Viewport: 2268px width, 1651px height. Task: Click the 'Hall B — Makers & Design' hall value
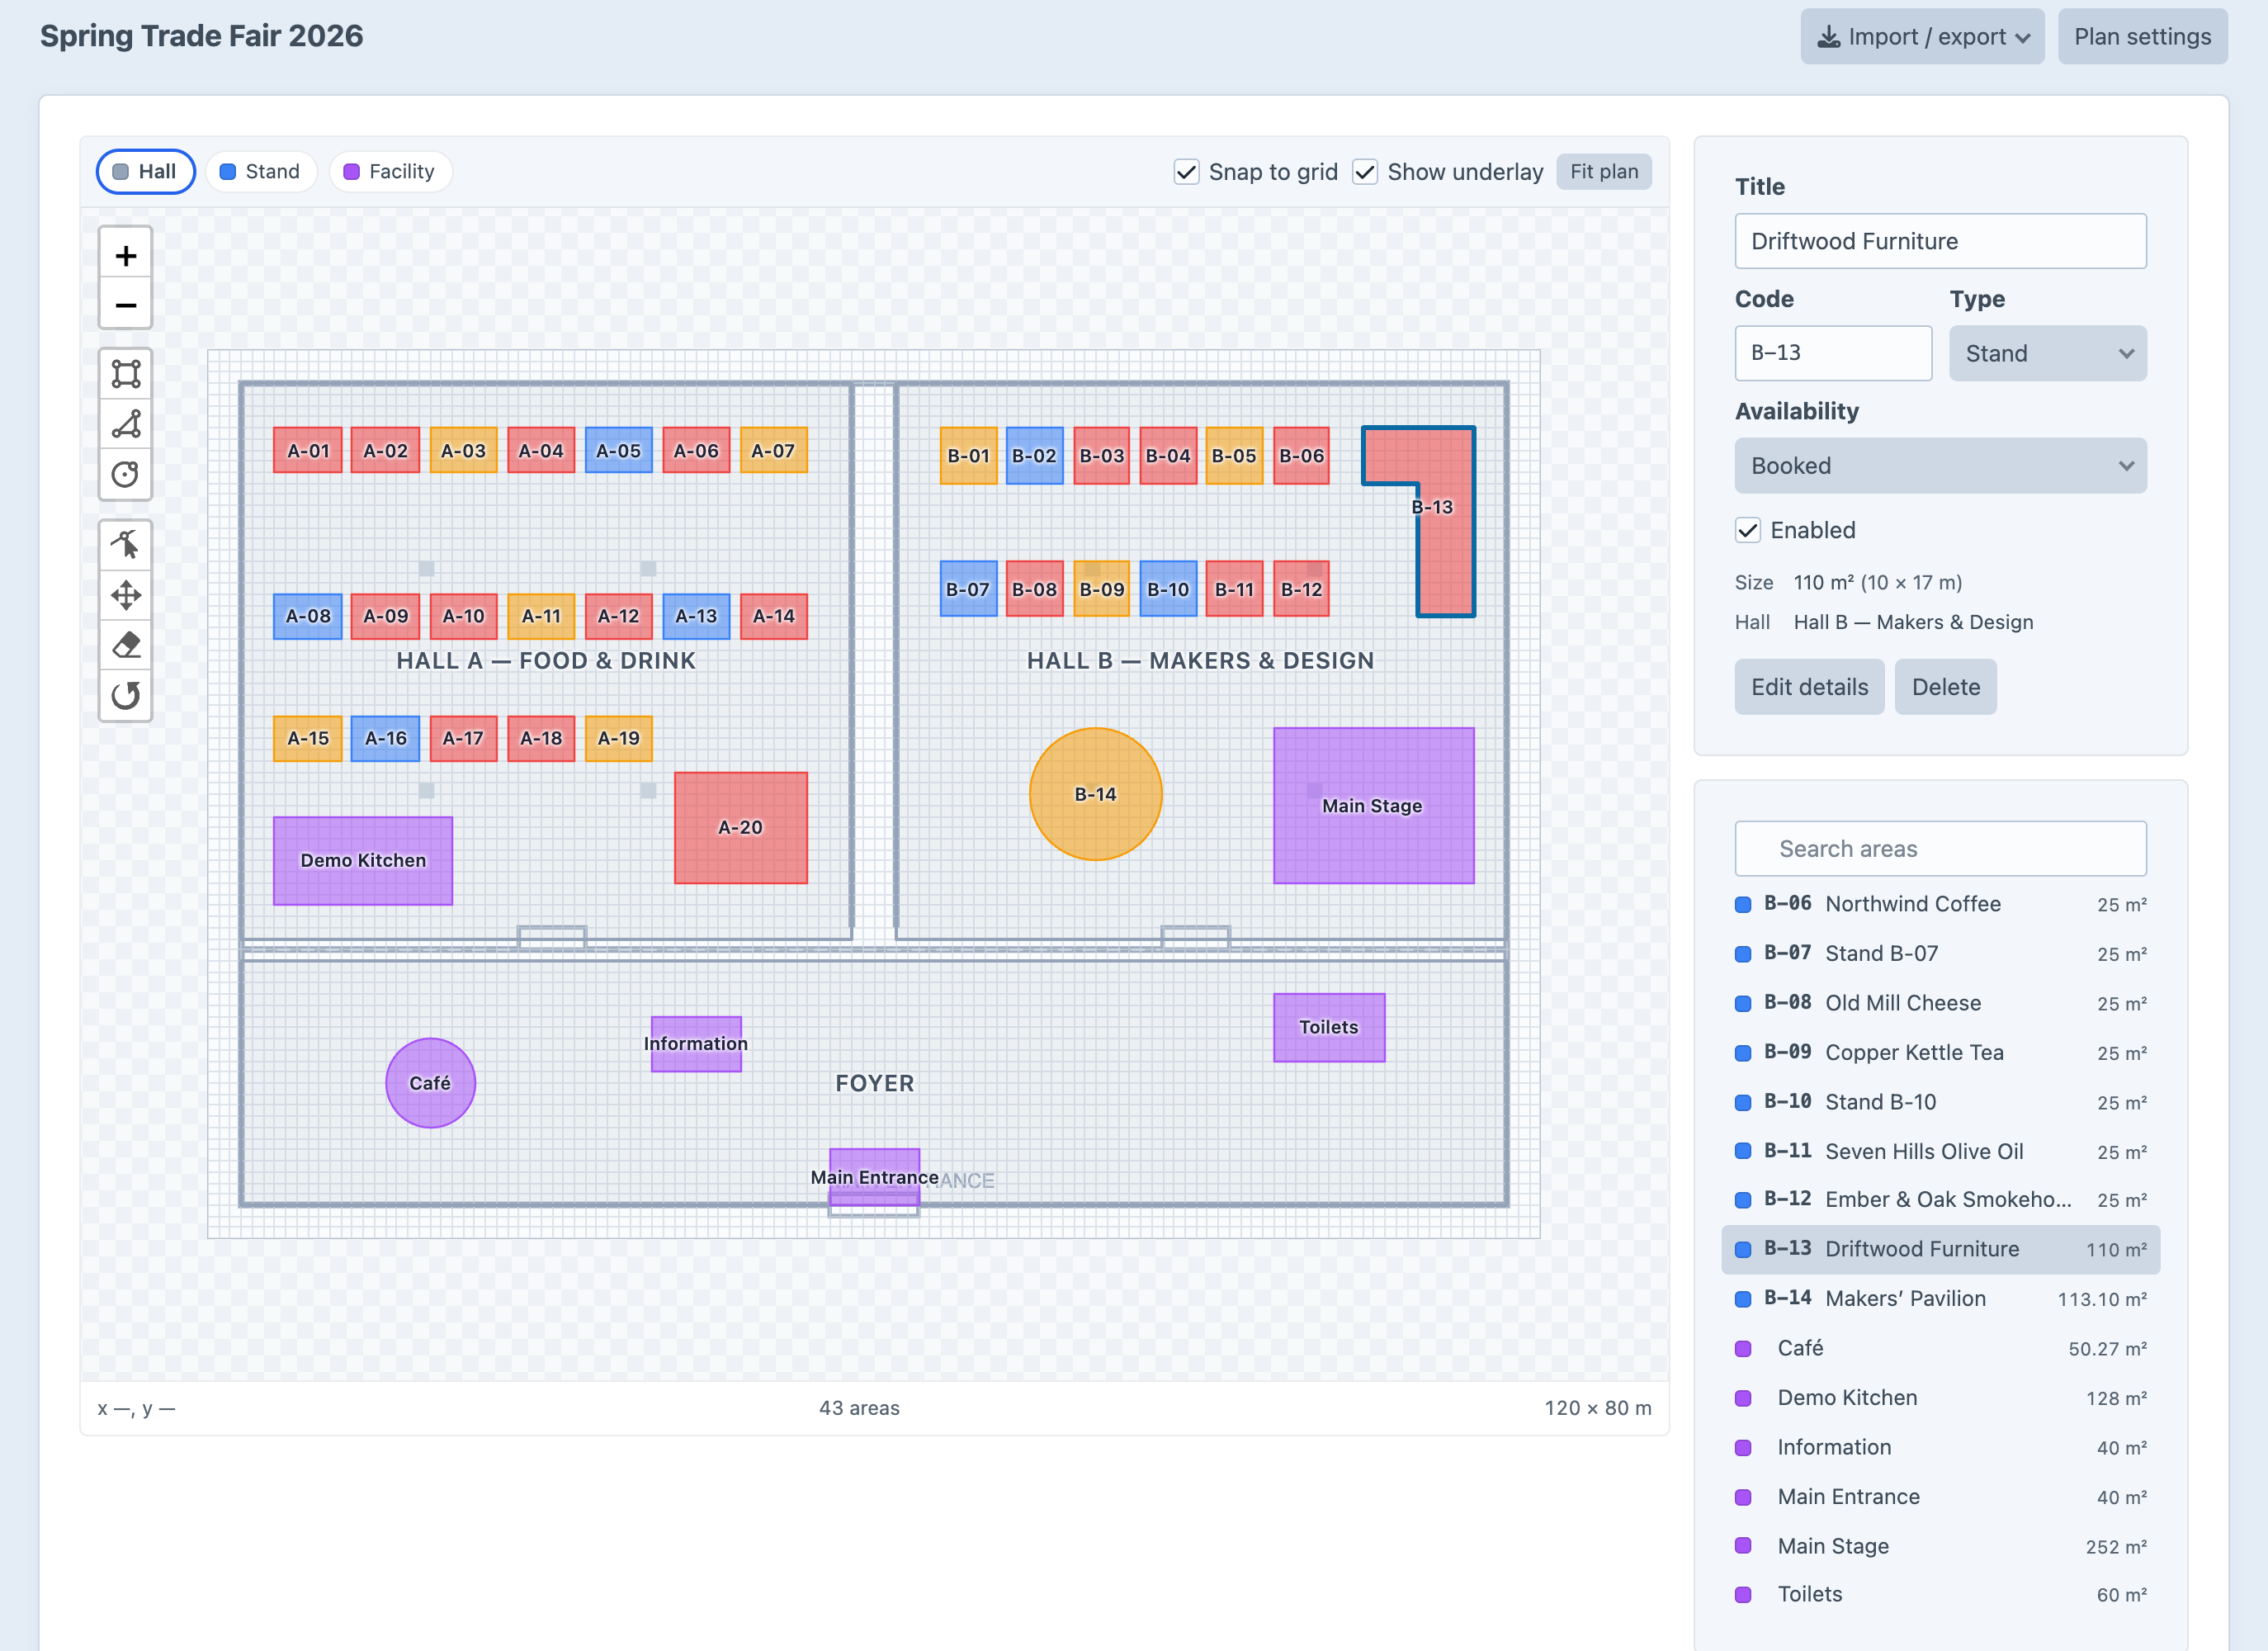coord(1913,622)
